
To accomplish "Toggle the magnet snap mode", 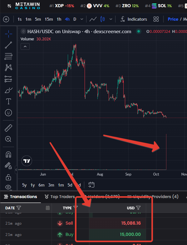I will (8, 155).
